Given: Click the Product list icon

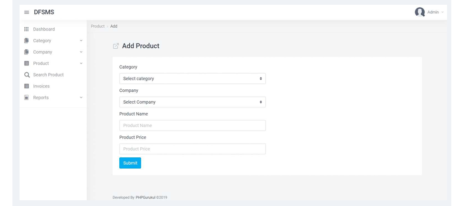Looking at the screenshot, I should point(27,63).
